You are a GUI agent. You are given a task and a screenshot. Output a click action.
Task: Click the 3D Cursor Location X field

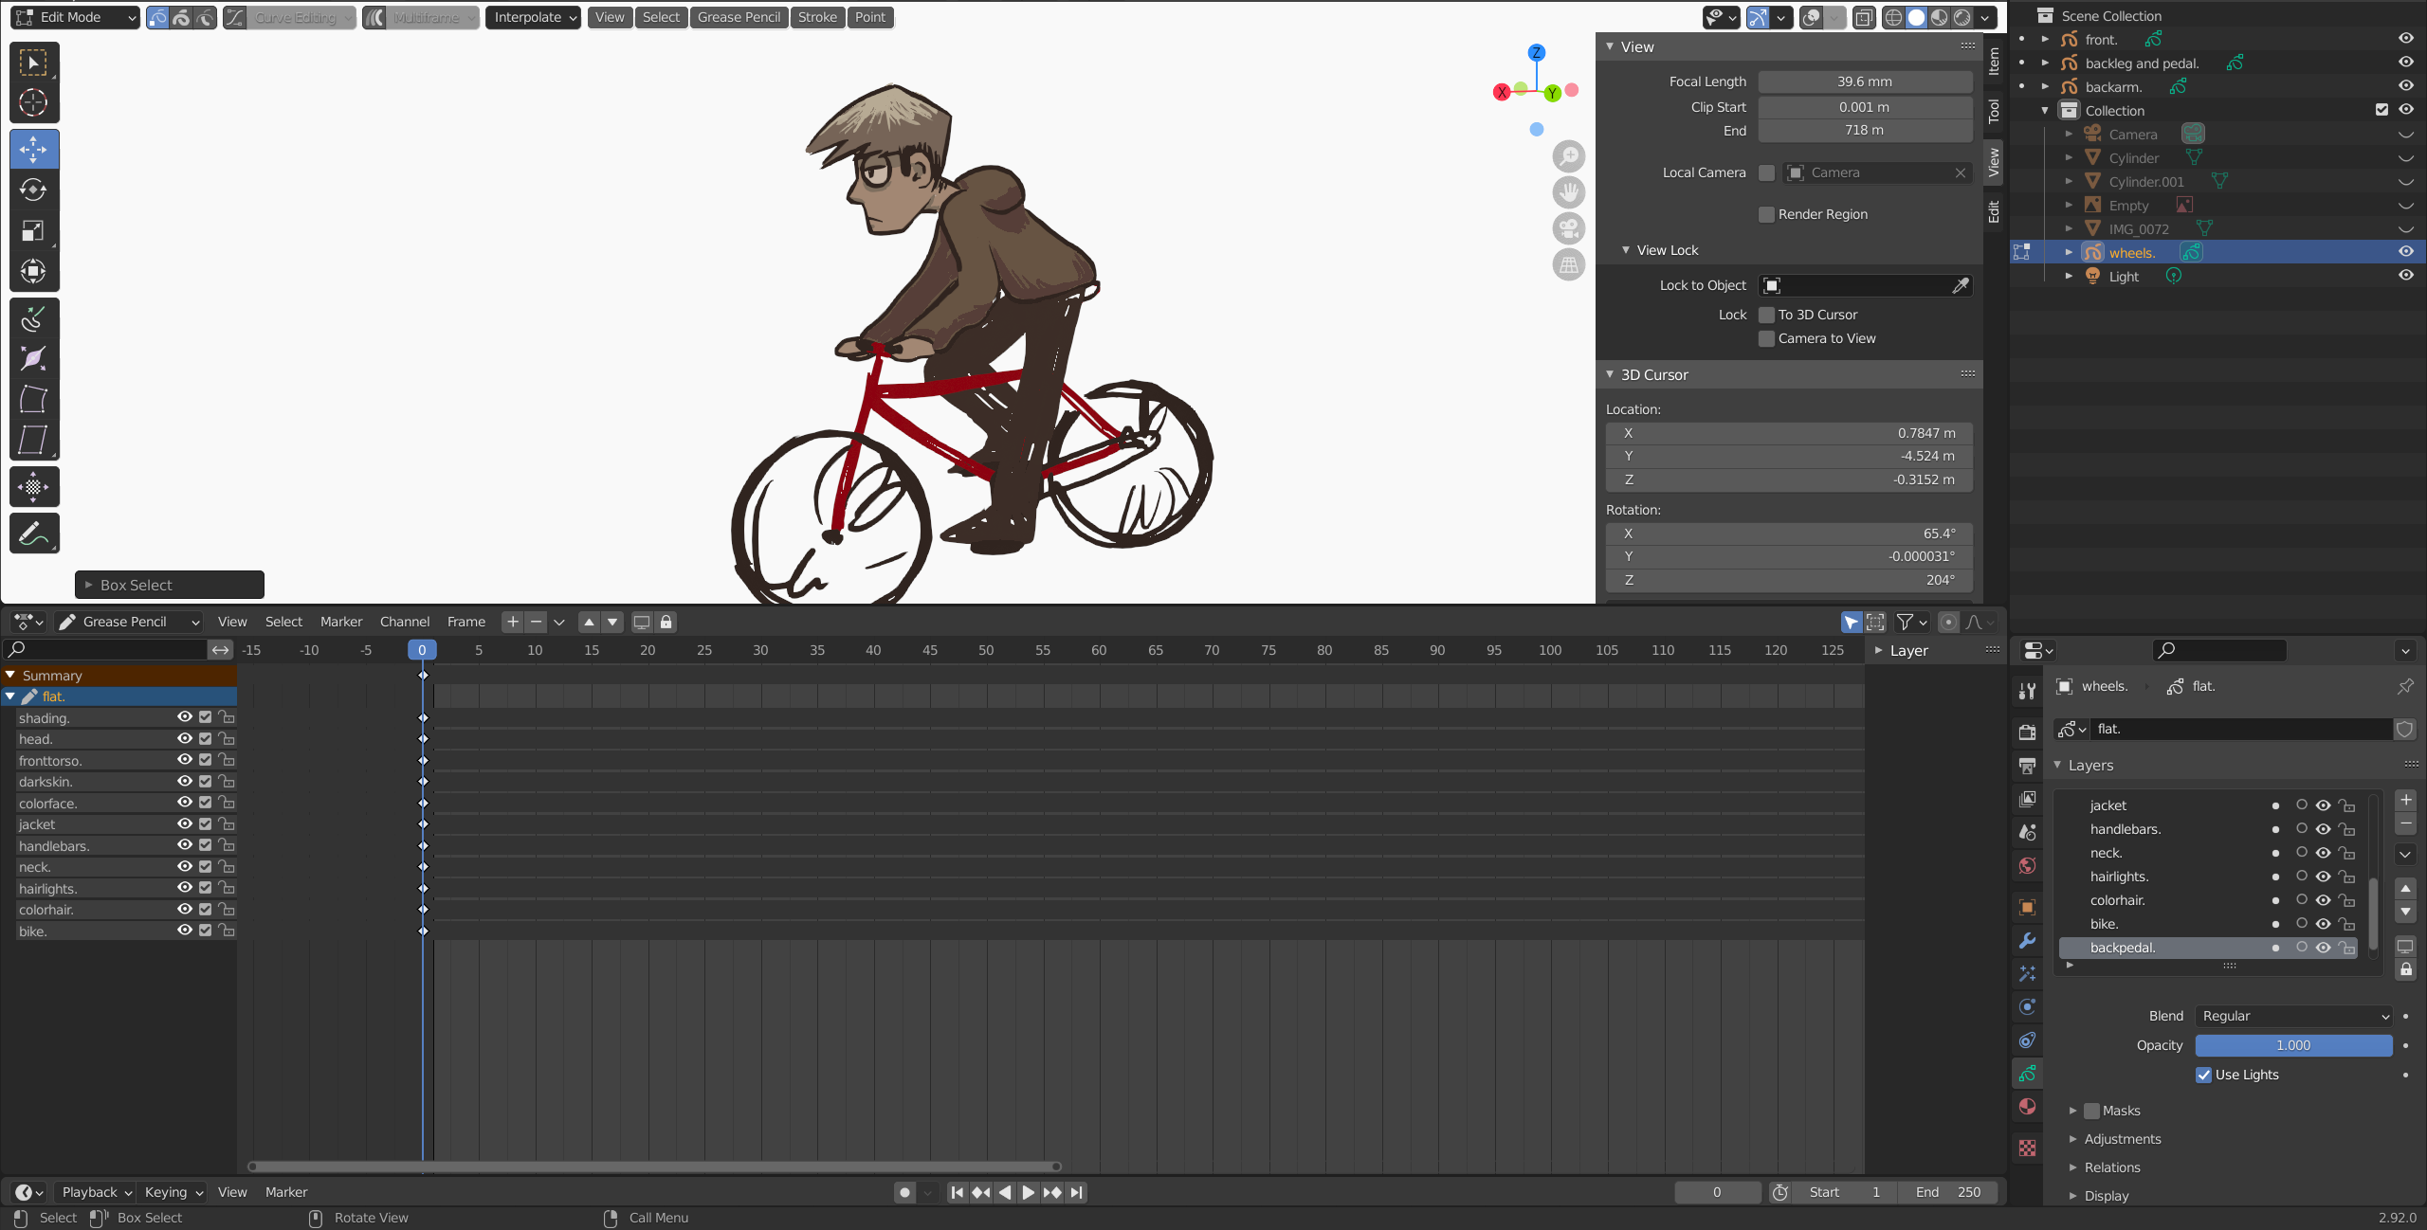1789,433
